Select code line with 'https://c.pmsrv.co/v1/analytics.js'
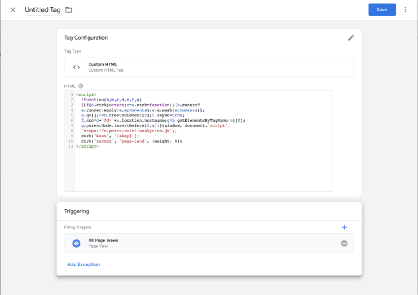Image resolution: width=418 pixels, height=295 pixels. 129,131
